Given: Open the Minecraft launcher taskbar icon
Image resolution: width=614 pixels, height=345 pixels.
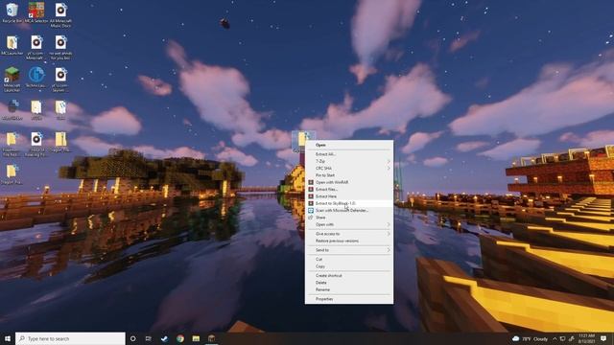Looking at the screenshot, I should point(211,338).
